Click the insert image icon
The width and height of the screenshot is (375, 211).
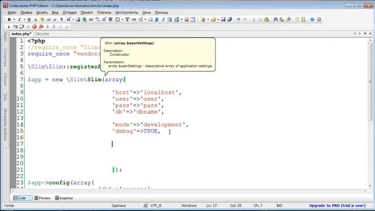pyautogui.click(x=78, y=19)
